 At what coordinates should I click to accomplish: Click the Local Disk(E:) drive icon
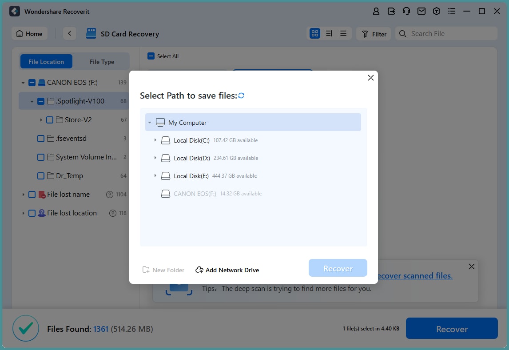[166, 176]
